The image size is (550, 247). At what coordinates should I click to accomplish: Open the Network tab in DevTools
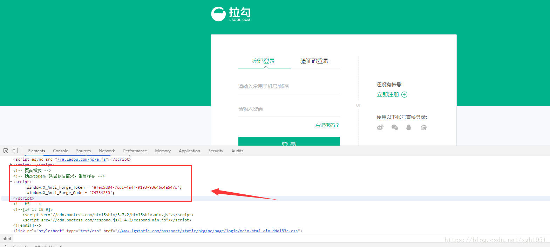[x=107, y=151]
